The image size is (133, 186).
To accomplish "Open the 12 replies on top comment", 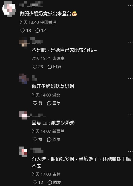I will pyautogui.click(x=40, y=31).
